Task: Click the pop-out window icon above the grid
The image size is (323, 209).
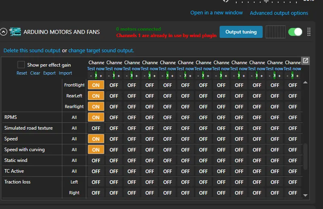Action: click(306, 61)
